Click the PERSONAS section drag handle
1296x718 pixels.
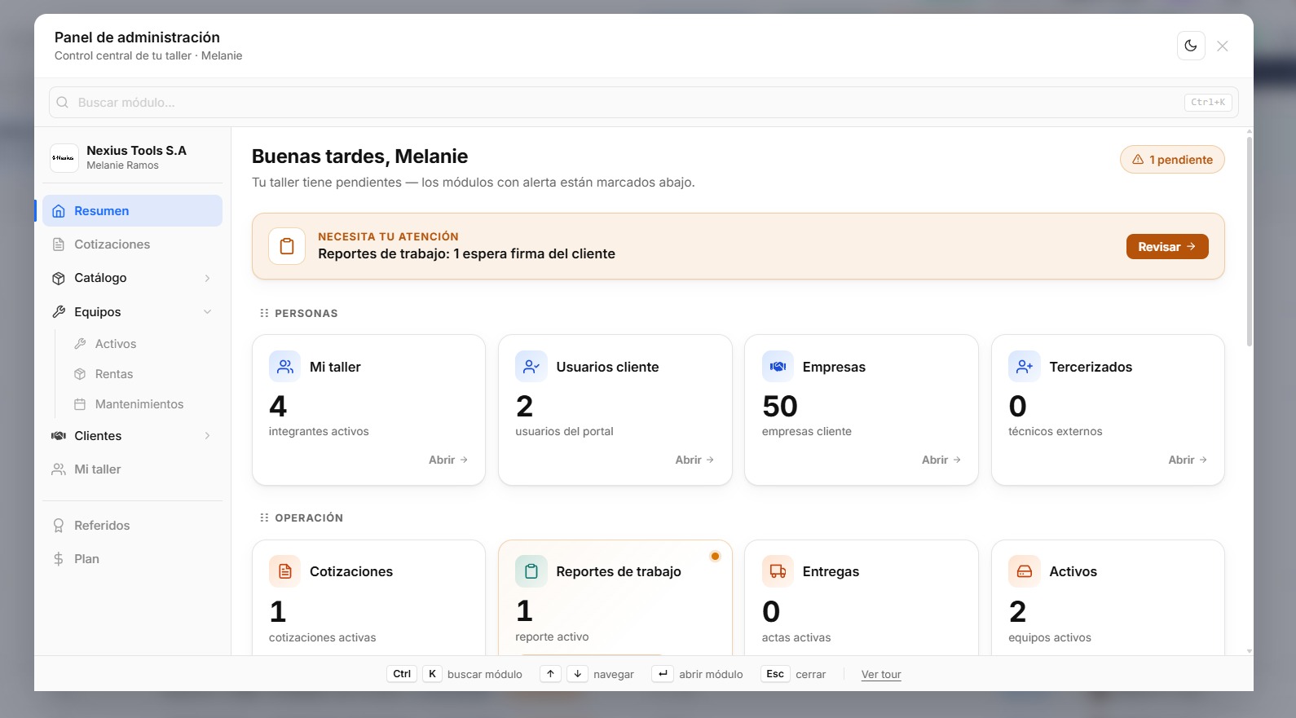(x=264, y=313)
